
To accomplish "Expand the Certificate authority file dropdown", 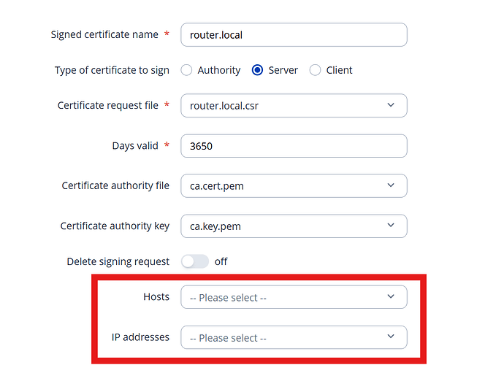I will pyautogui.click(x=293, y=185).
